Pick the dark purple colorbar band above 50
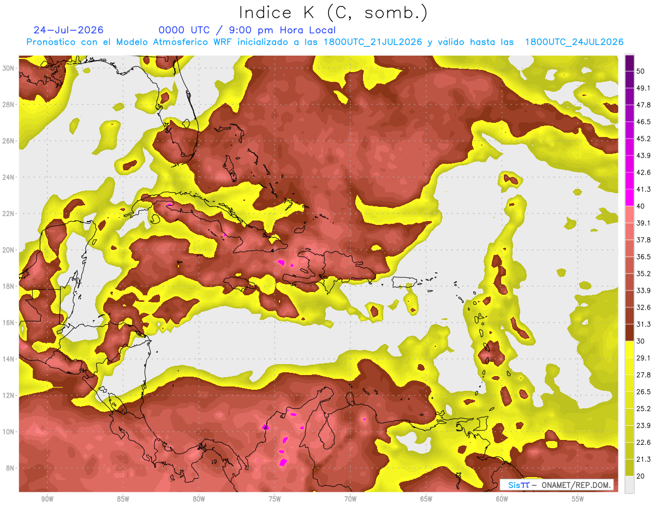Viewport: 655px width, 506px height. coord(629,63)
